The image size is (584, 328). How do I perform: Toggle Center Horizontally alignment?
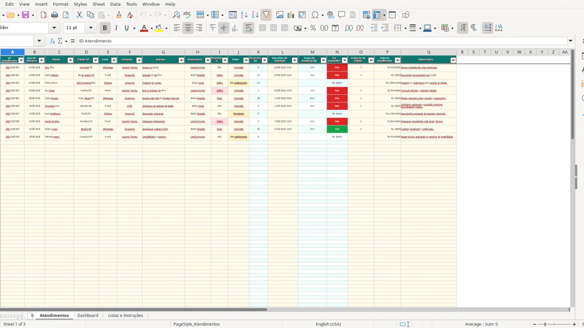tap(188, 28)
